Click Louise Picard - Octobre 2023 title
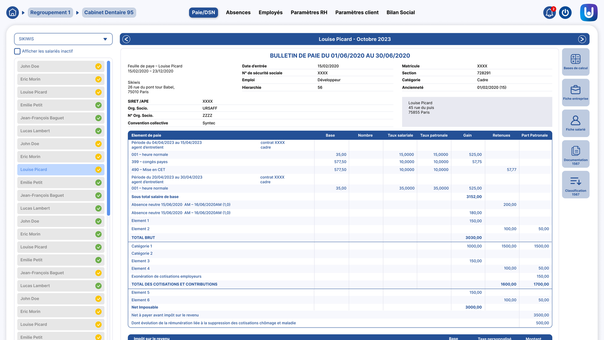This screenshot has height=340, width=604. [x=354, y=39]
